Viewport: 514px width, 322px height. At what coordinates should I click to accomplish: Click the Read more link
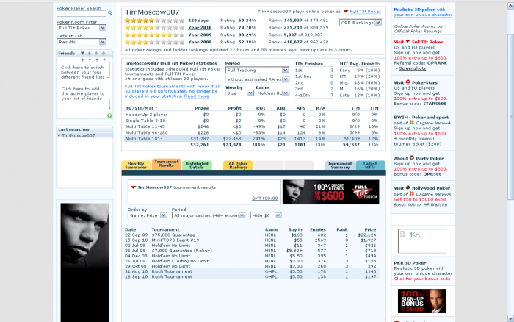click(x=196, y=96)
